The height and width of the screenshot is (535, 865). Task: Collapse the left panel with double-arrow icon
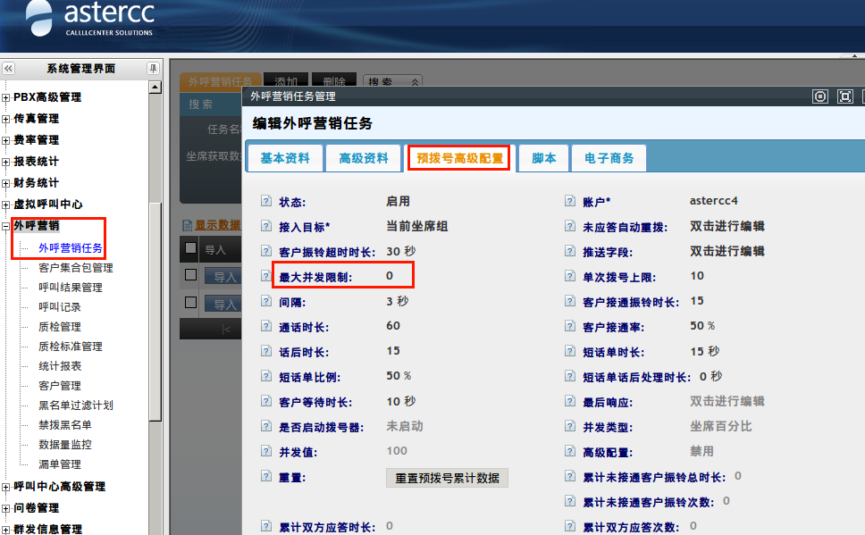tap(8, 69)
